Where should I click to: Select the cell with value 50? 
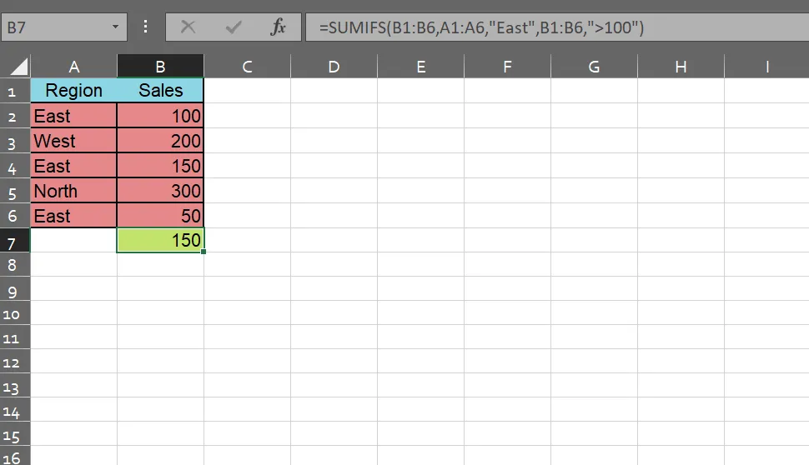click(160, 216)
